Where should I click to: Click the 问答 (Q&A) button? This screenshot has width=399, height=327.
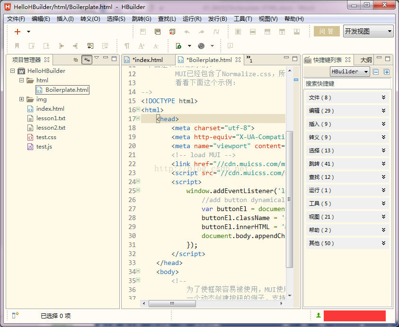pyautogui.click(x=327, y=31)
